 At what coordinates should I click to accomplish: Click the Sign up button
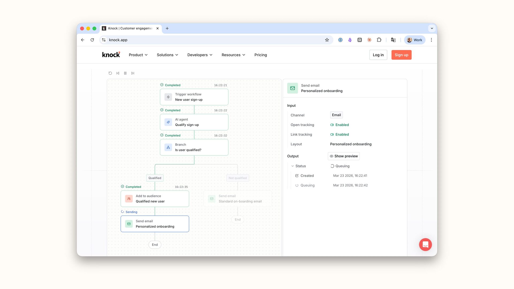pyautogui.click(x=401, y=55)
